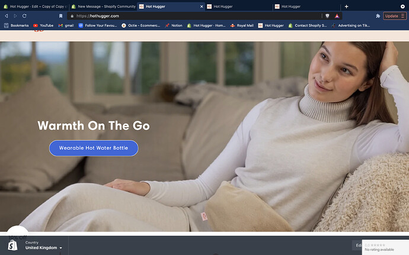This screenshot has width=409, height=255.
Task: Open Contact Shopify S... bookmark
Action: pos(308,25)
